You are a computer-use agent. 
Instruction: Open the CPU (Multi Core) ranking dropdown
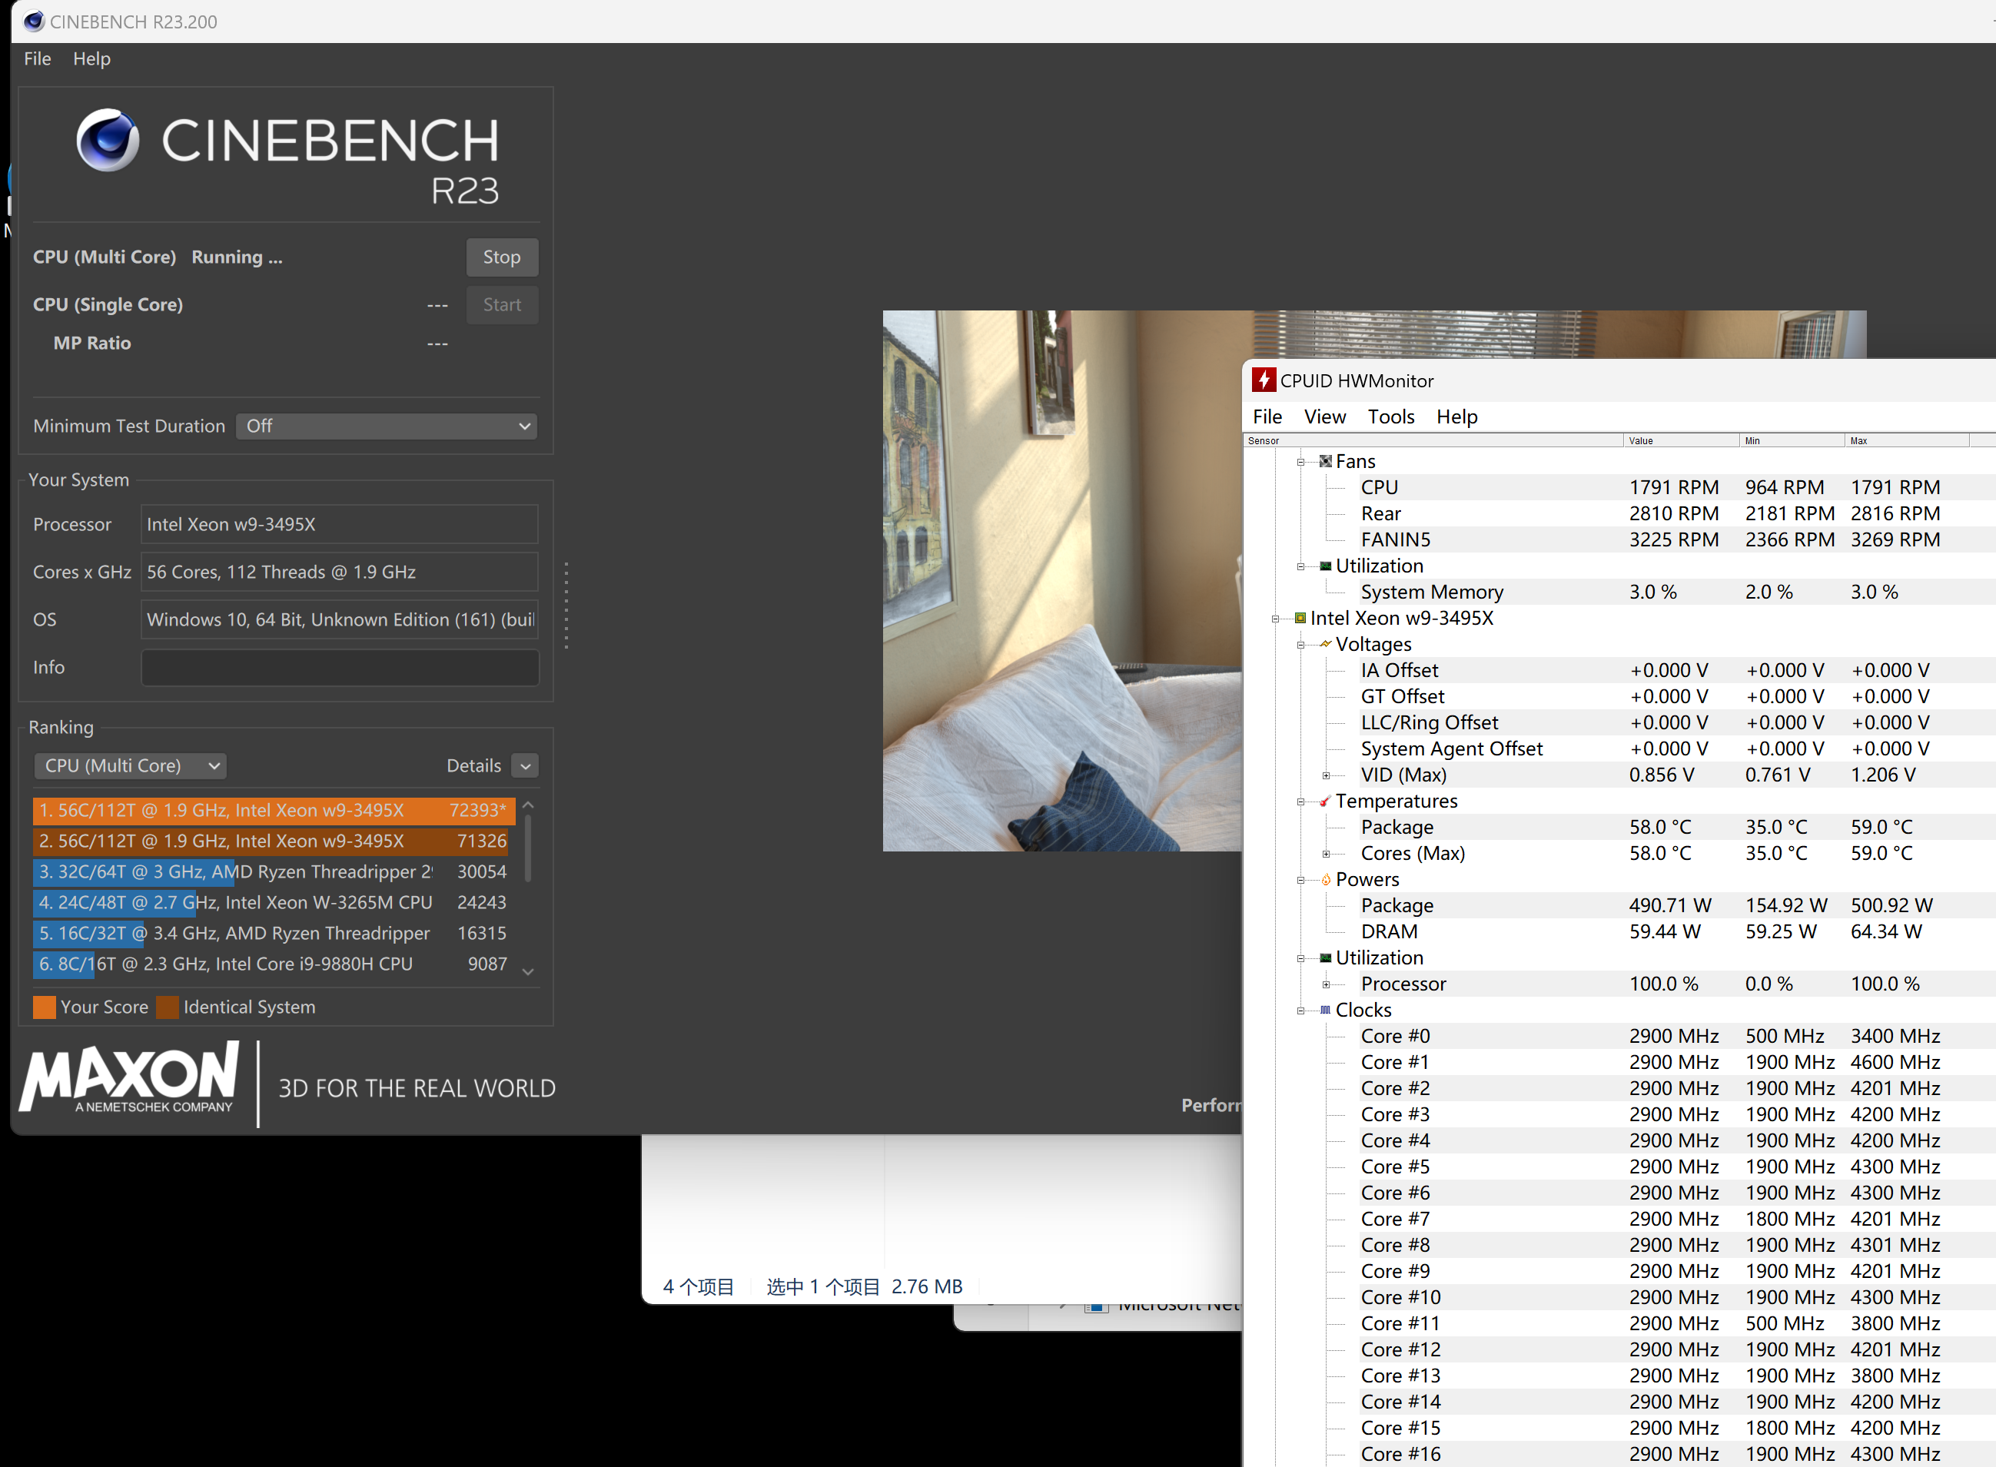coord(131,765)
